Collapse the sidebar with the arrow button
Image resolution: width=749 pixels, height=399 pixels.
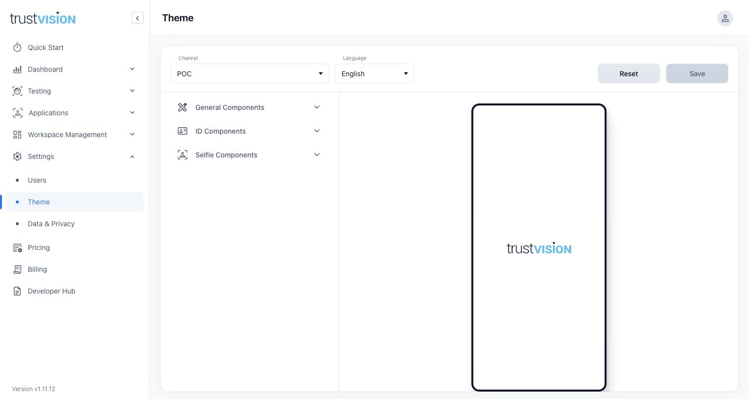(x=138, y=18)
